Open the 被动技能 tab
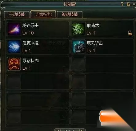Viewport: 136px width, 131px height. tap(70, 14)
